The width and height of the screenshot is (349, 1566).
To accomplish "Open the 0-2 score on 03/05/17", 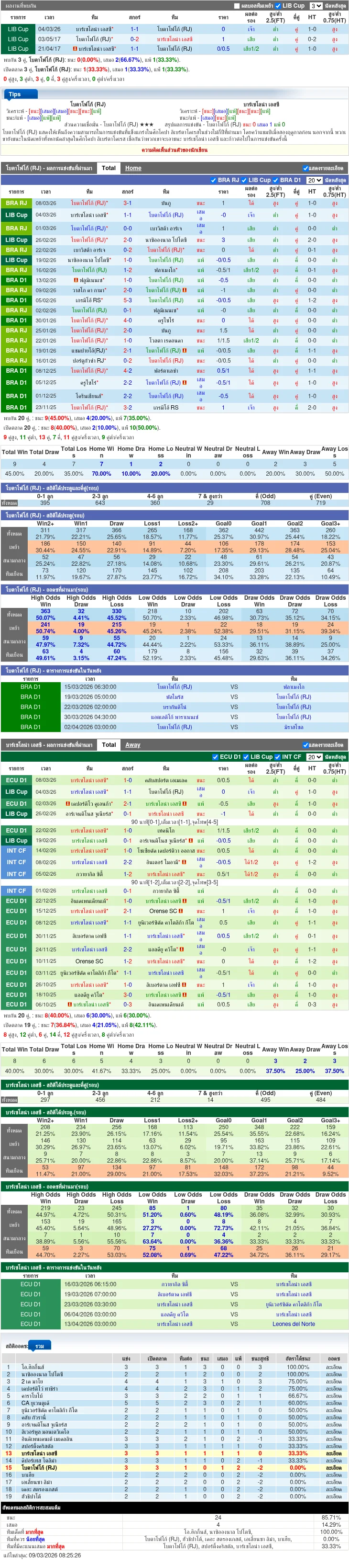I will (x=134, y=39).
